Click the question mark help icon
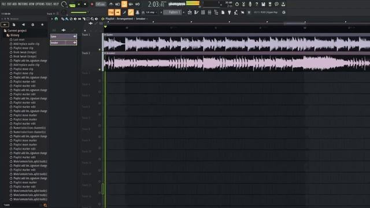The width and height of the screenshot is (370, 208). (257, 4)
